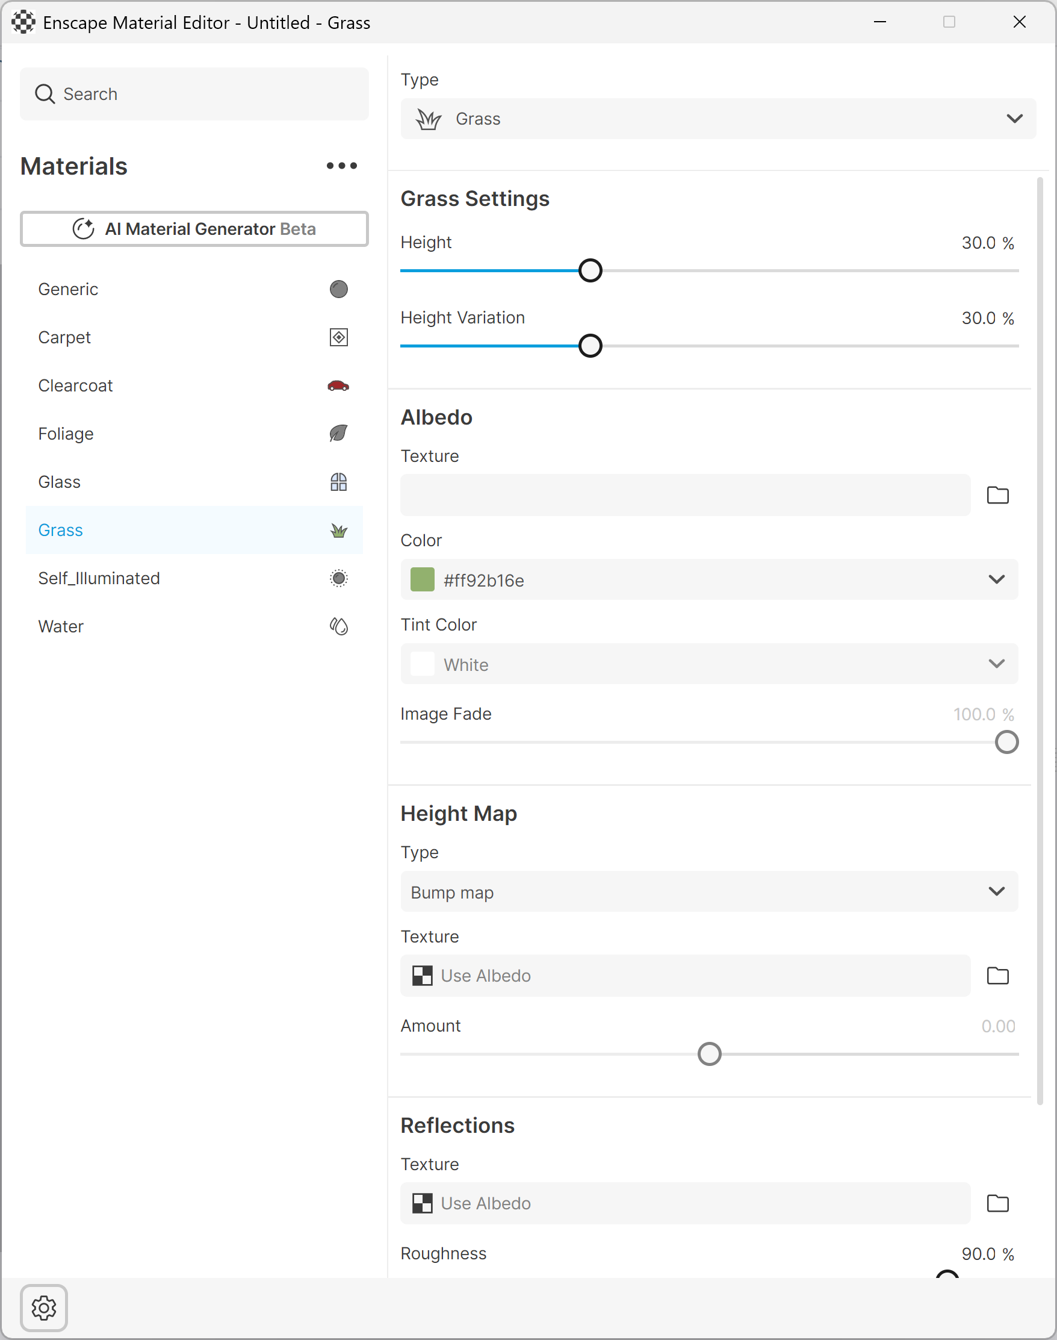This screenshot has height=1340, width=1057.
Task: Click the properties panel vertical scrollbar
Action: (1040, 641)
